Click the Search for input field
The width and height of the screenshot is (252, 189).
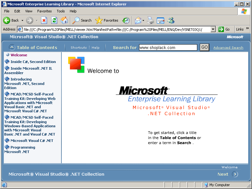coord(168,48)
